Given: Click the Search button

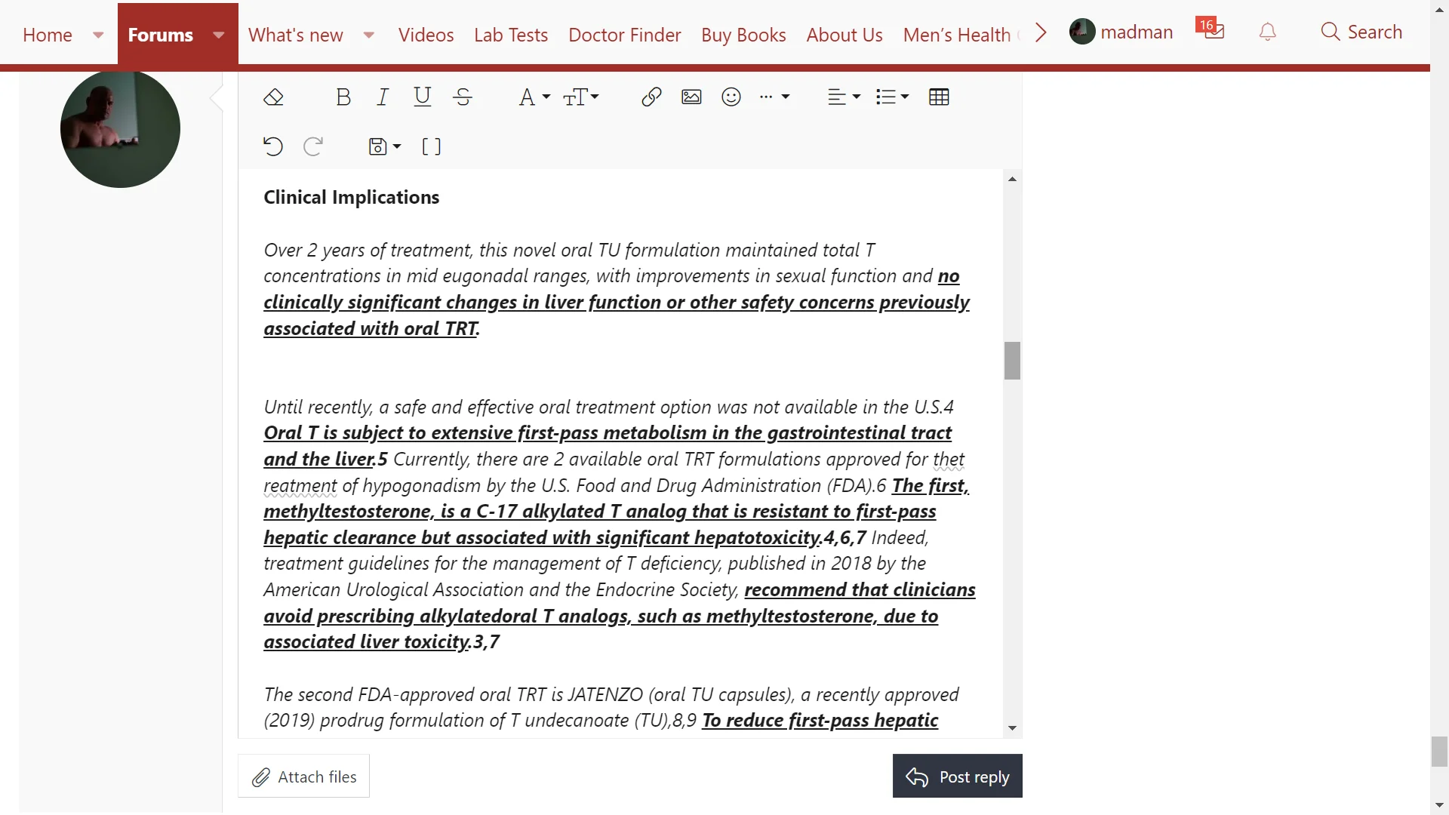Looking at the screenshot, I should coord(1361,32).
